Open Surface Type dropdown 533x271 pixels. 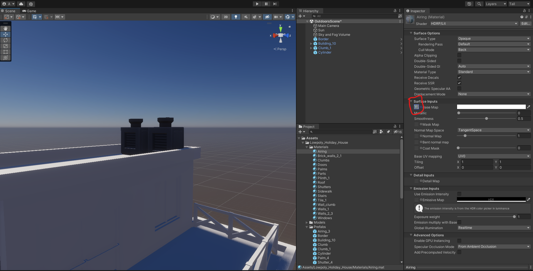pos(494,39)
